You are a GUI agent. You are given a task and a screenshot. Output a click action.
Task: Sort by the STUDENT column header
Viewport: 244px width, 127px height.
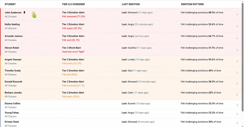[x=10, y=4]
